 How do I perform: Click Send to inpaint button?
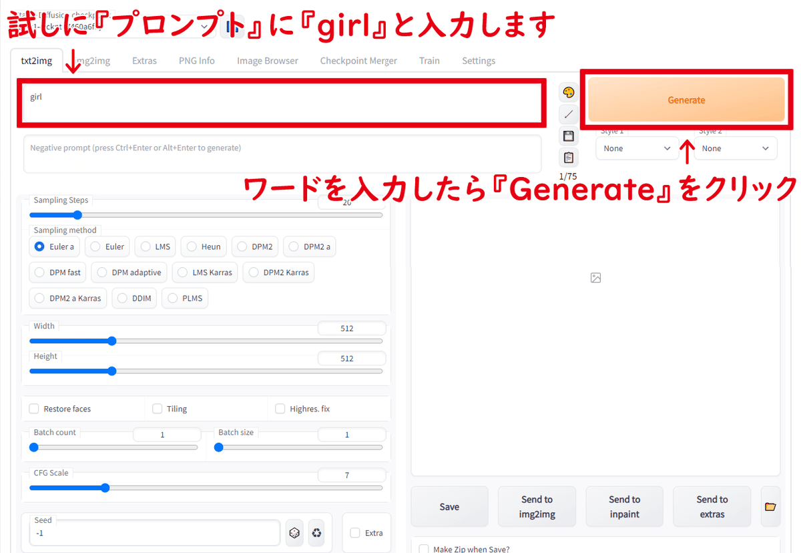(x=624, y=507)
